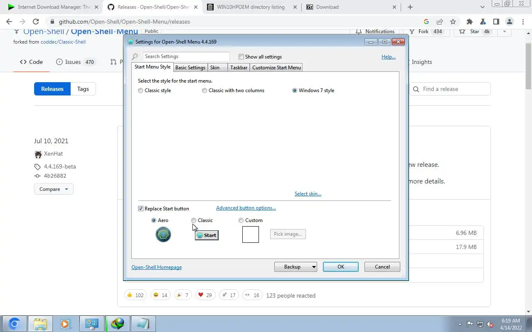Click the Find a release search field
532x332 pixels.
[x=450, y=89]
